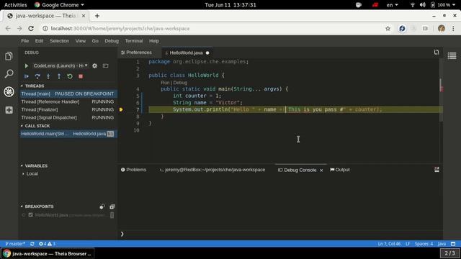
Task: Click the Run CodeLens link above main
Action: (165, 83)
